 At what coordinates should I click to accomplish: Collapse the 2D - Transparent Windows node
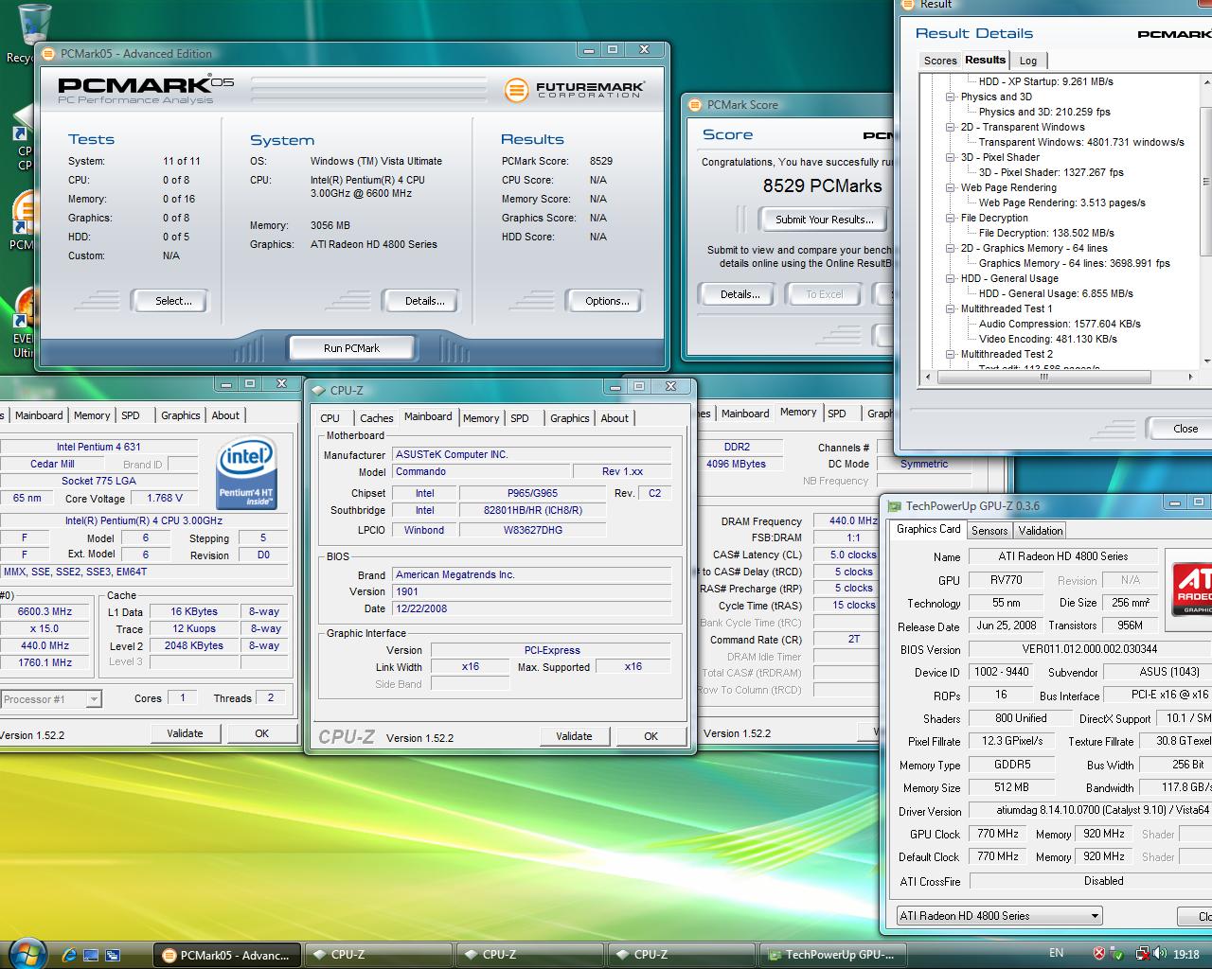951,127
